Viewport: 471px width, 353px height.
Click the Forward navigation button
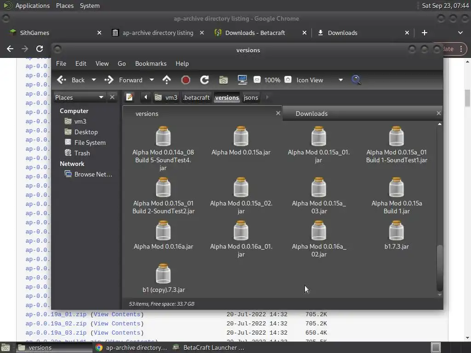[124, 80]
